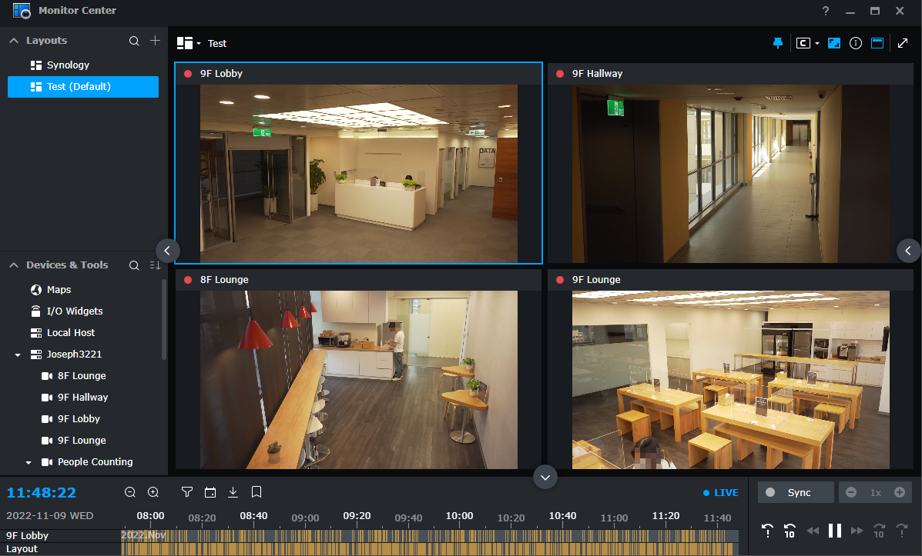The width and height of the screenshot is (922, 556).
Task: Open the calendar to jump to a date
Action: click(x=210, y=491)
